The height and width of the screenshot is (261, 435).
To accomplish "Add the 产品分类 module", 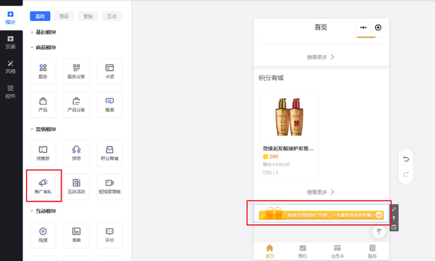I will coord(76,105).
